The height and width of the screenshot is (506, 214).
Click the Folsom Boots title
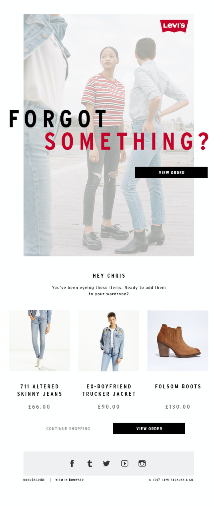pos(178,387)
